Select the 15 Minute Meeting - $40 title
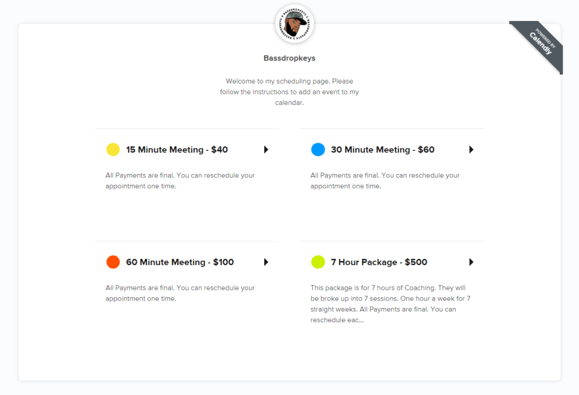The width and height of the screenshot is (579, 395). [x=177, y=150]
